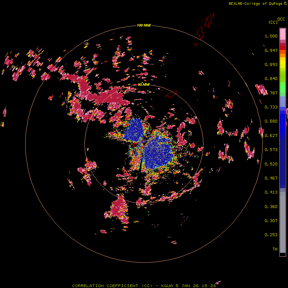288x288 pixels.
Task: Pick the orange band of the colorbar
Action: click(283, 55)
